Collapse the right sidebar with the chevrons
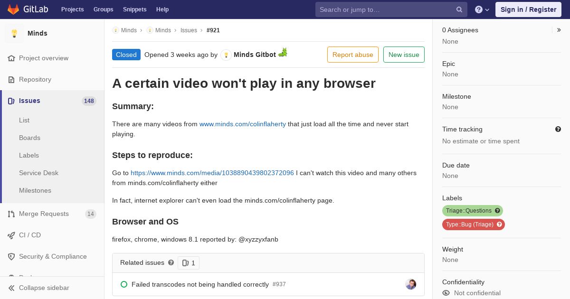Screen dimensions: 570x299 (559, 30)
